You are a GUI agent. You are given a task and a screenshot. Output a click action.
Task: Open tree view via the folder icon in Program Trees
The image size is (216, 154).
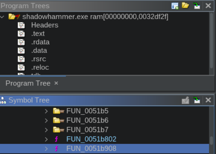click(x=185, y=5)
